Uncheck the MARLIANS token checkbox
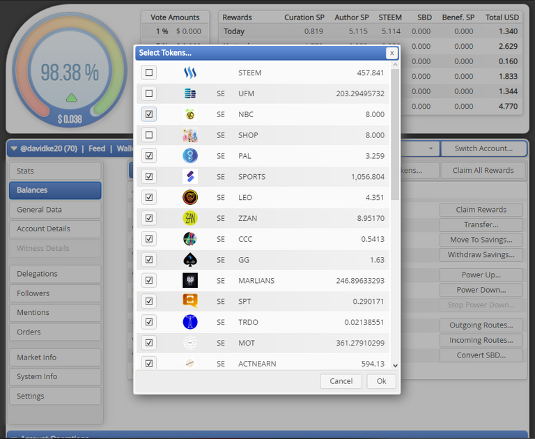 coord(149,280)
